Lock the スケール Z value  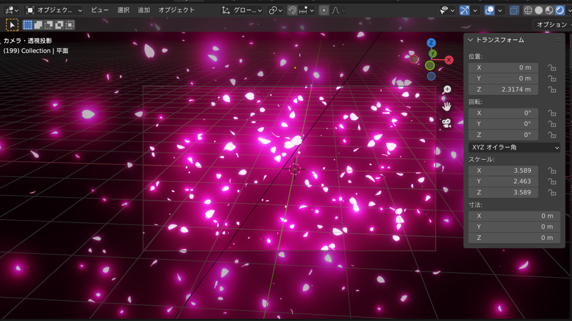[x=552, y=192]
